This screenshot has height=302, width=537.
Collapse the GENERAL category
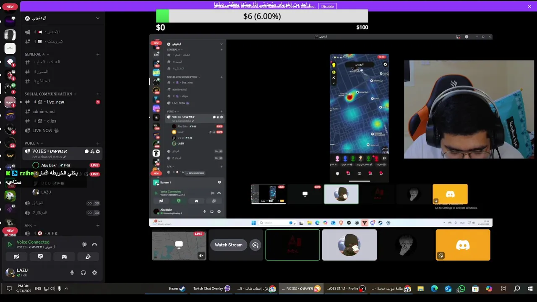pyautogui.click(x=37, y=54)
